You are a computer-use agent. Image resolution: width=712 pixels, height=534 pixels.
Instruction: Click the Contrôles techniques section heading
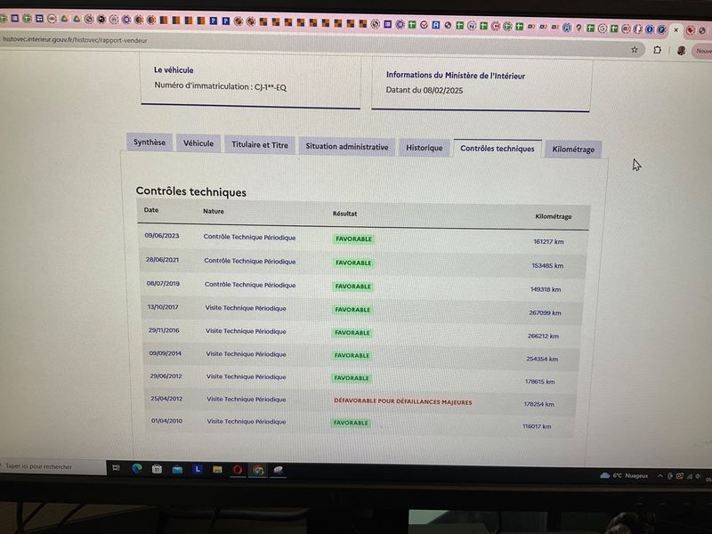coord(190,191)
